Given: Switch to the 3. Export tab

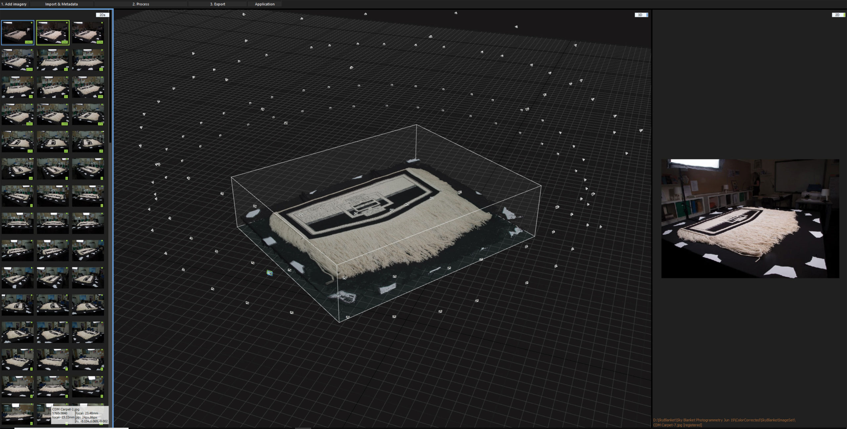Looking at the screenshot, I should point(218,4).
